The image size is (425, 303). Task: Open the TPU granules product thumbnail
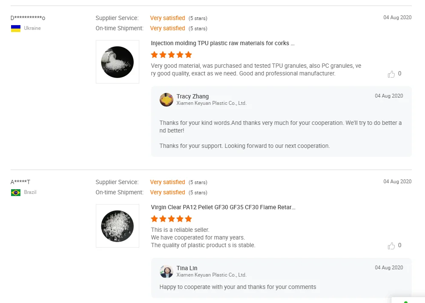pyautogui.click(x=118, y=62)
